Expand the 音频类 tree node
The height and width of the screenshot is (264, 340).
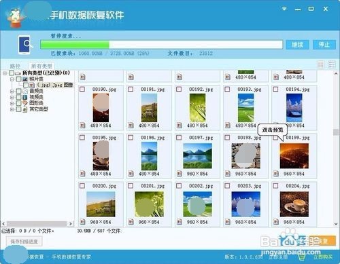click(12, 91)
